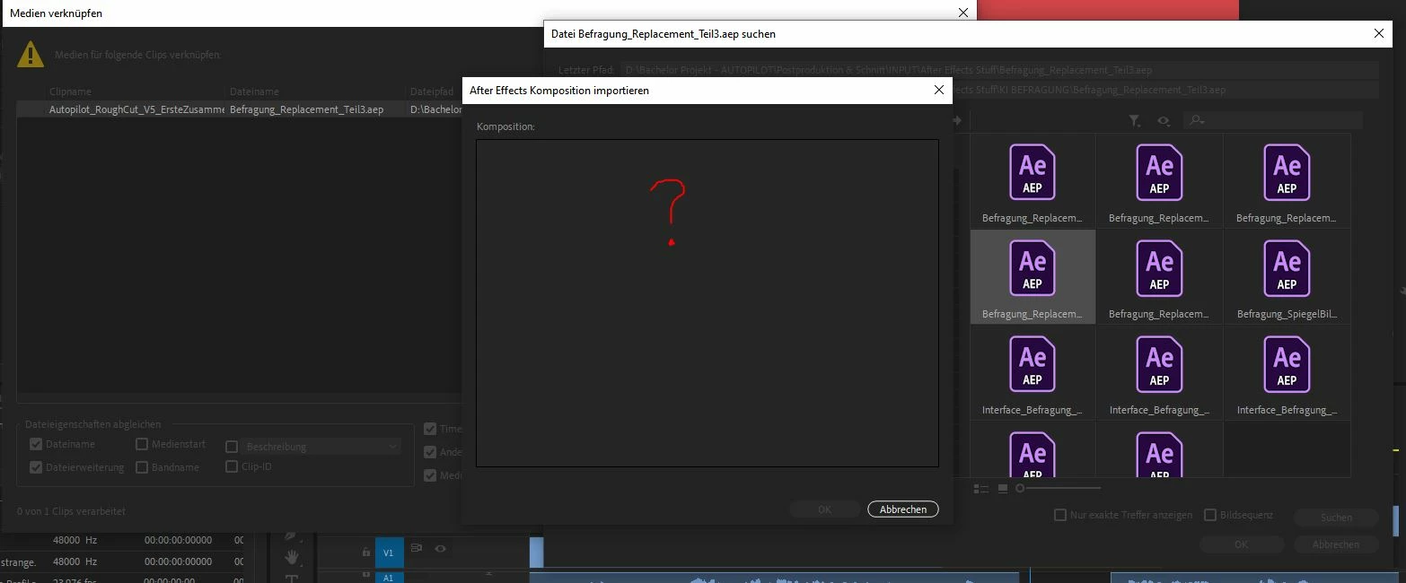Switch file browser to list view

(980, 489)
